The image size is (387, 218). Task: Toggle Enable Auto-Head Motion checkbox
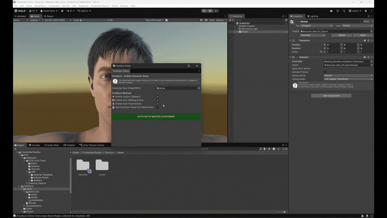(158, 104)
